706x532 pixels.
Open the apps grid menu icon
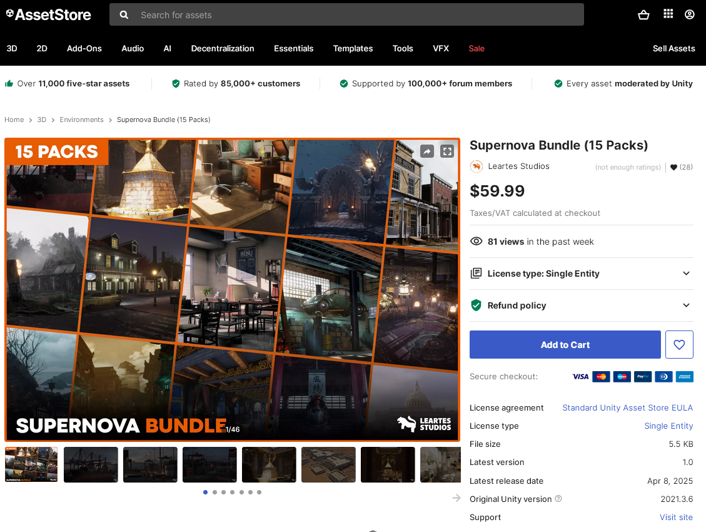668,14
